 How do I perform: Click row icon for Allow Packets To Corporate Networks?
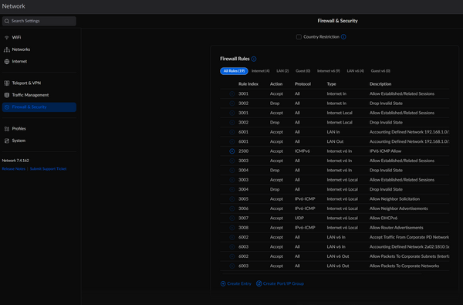[232, 266]
